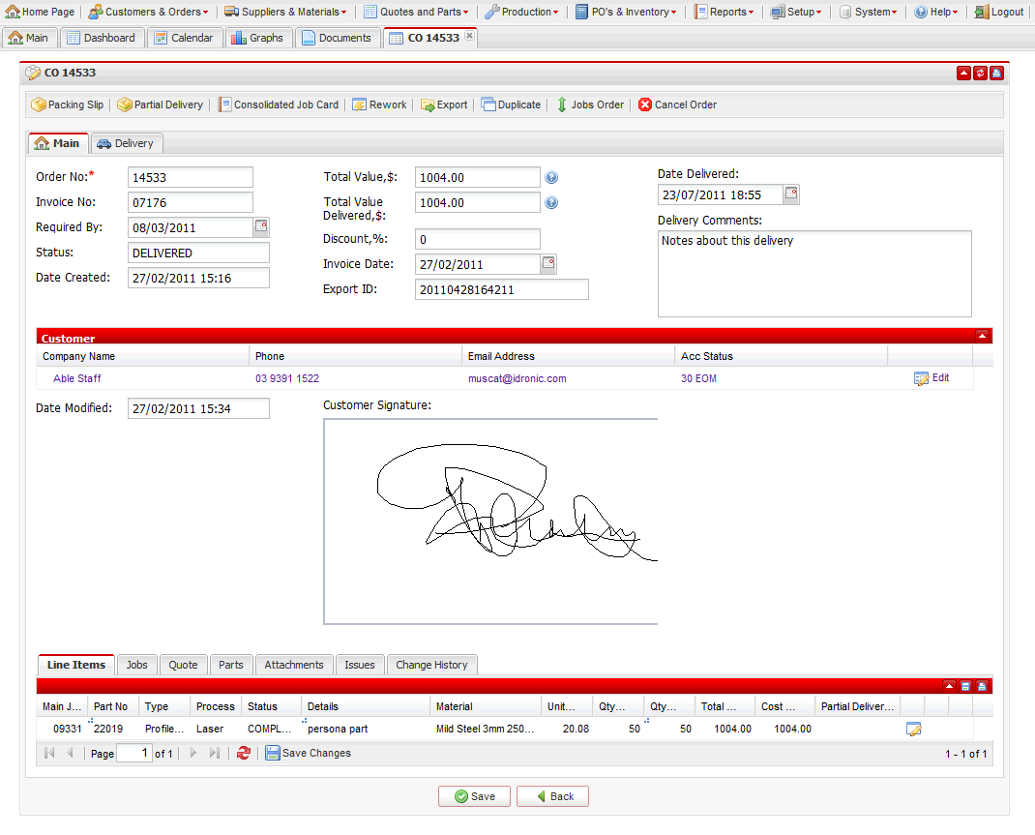This screenshot has width=1035, height=835.
Task: Open the Able Staff company link
Action: (76, 378)
